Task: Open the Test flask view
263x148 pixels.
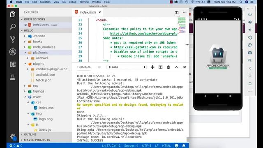Action: [13, 77]
